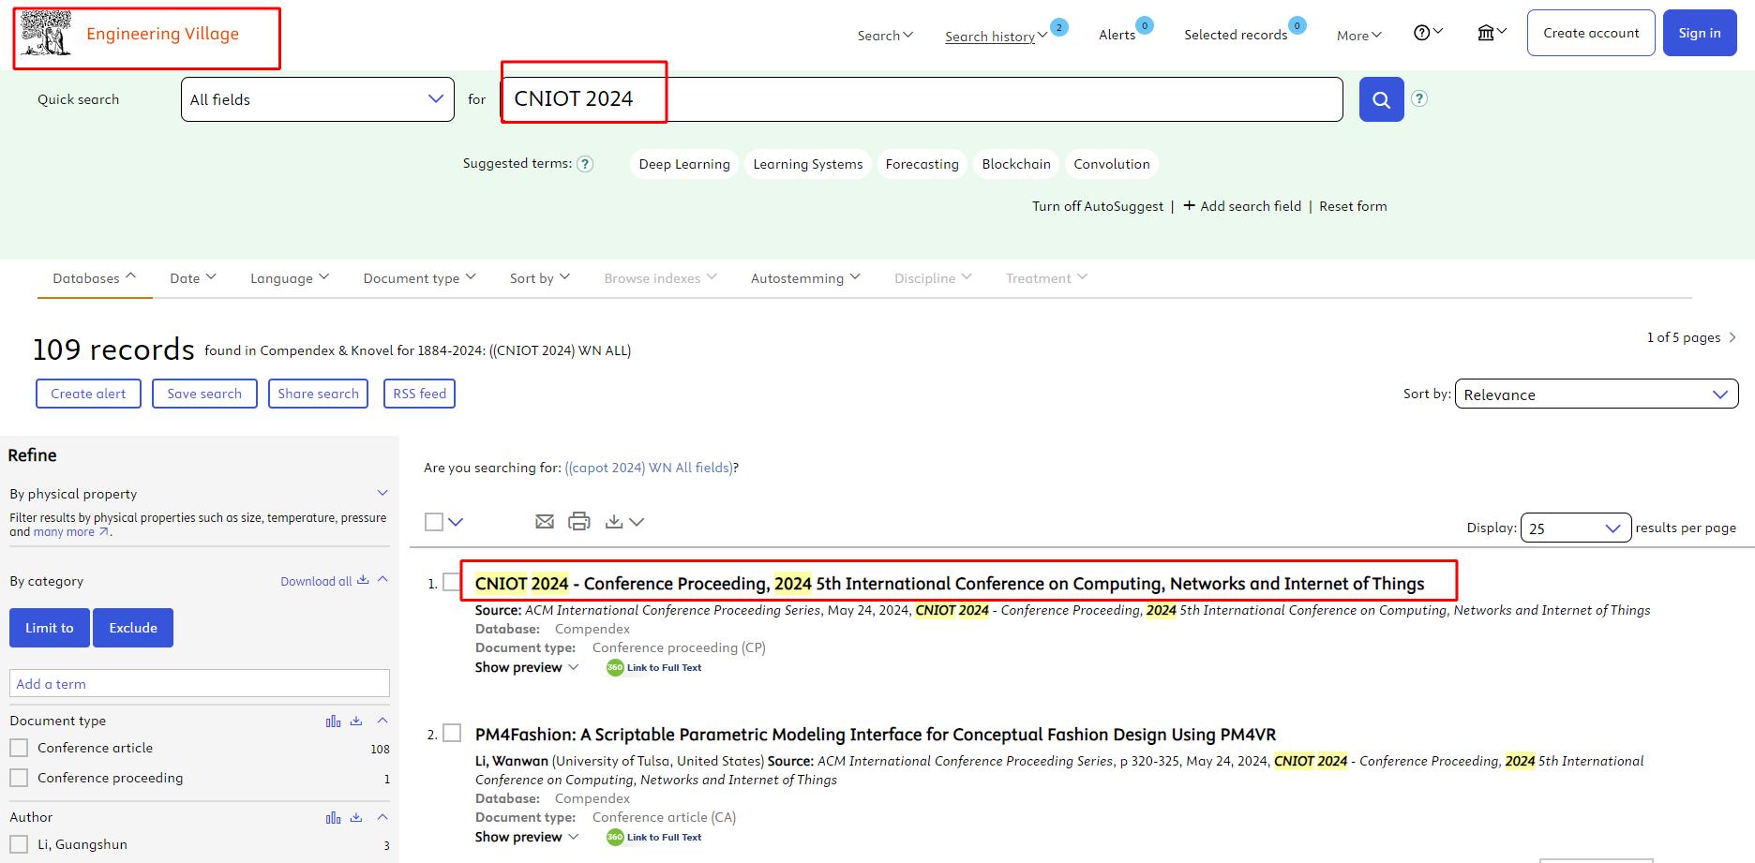1755x863 pixels.
Task: Open the Search history menu
Action: click(995, 36)
